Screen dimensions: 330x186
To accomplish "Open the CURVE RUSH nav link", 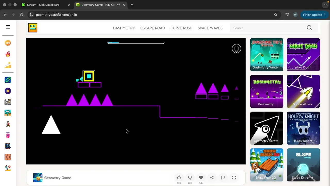I will [x=181, y=28].
